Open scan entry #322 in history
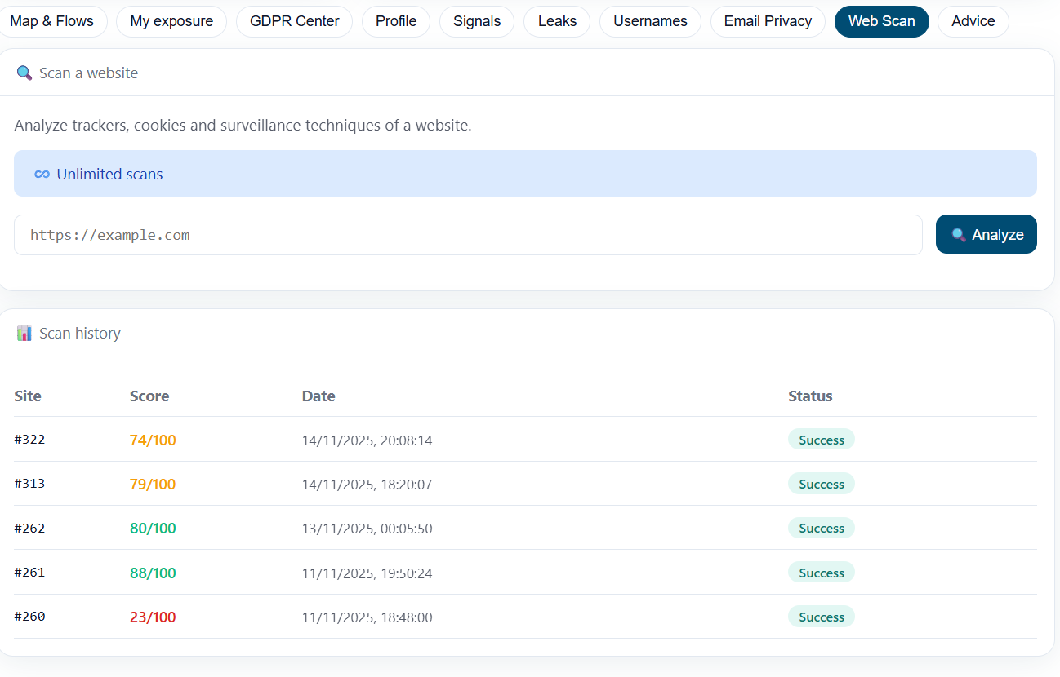The height and width of the screenshot is (677, 1060). pyautogui.click(x=30, y=440)
